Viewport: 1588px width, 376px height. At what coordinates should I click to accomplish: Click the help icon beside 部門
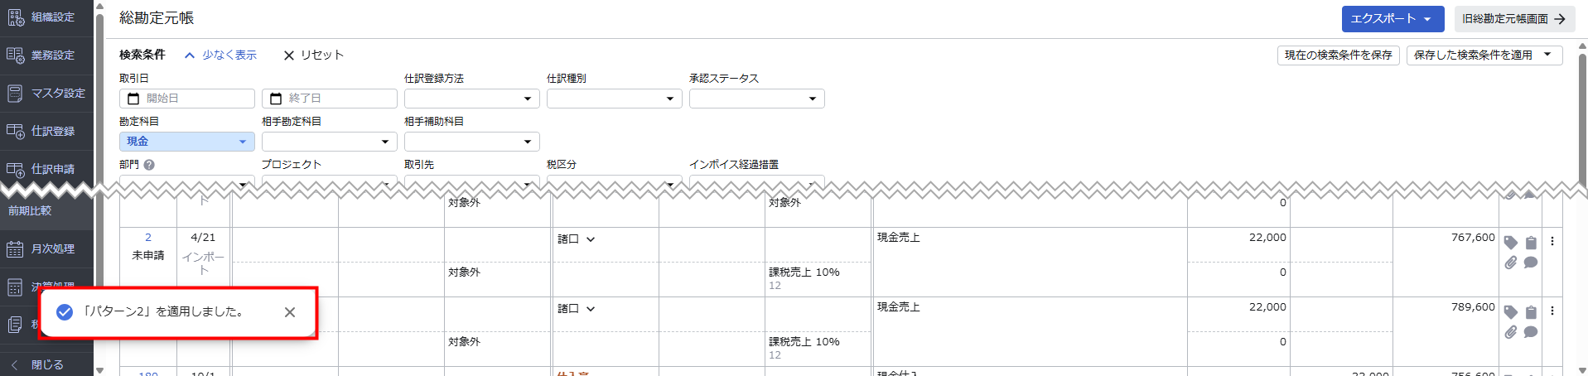[149, 165]
